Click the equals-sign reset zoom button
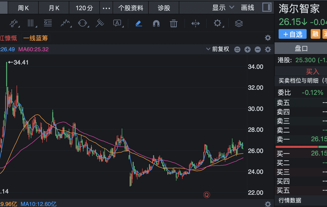This screenshot has width=327, height=207. (x=237, y=49)
